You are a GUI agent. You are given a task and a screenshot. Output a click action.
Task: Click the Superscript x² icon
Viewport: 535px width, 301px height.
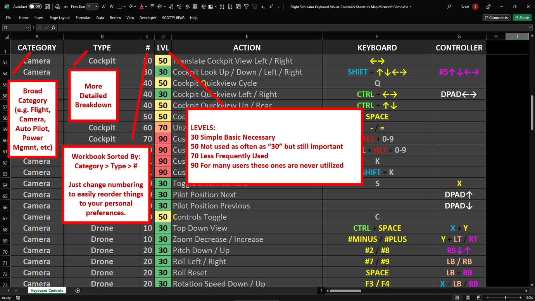click(271, 7)
